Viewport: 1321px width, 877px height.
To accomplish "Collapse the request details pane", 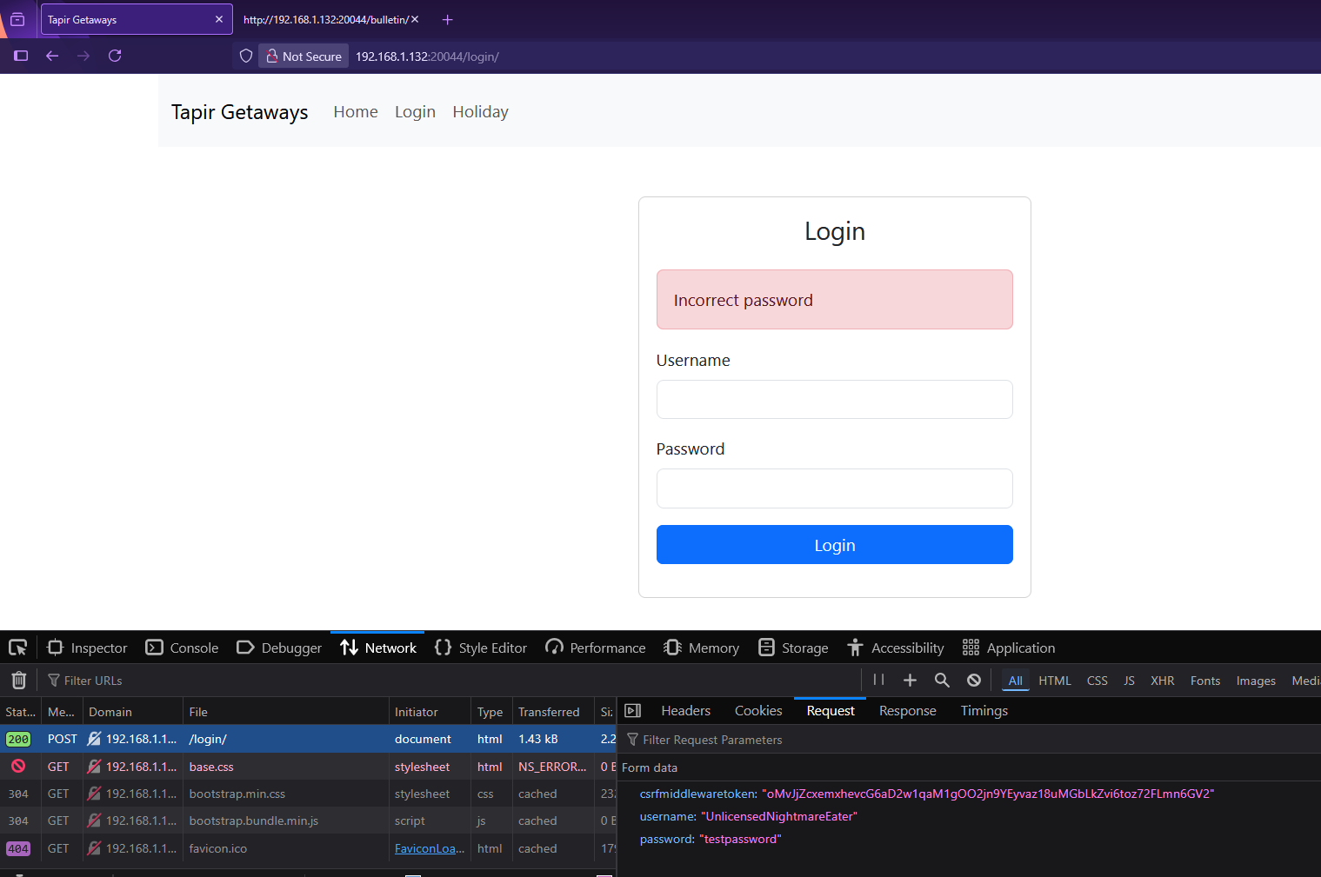I will (x=633, y=711).
